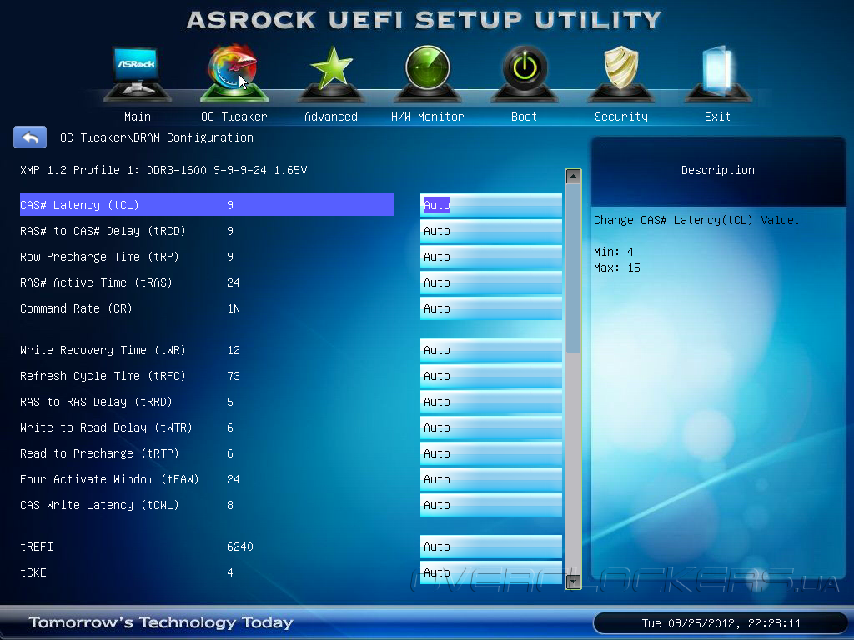This screenshot has height=640, width=854.
Task: Select the RAS to RAS Delay (tRRD) label
Action: (x=97, y=402)
